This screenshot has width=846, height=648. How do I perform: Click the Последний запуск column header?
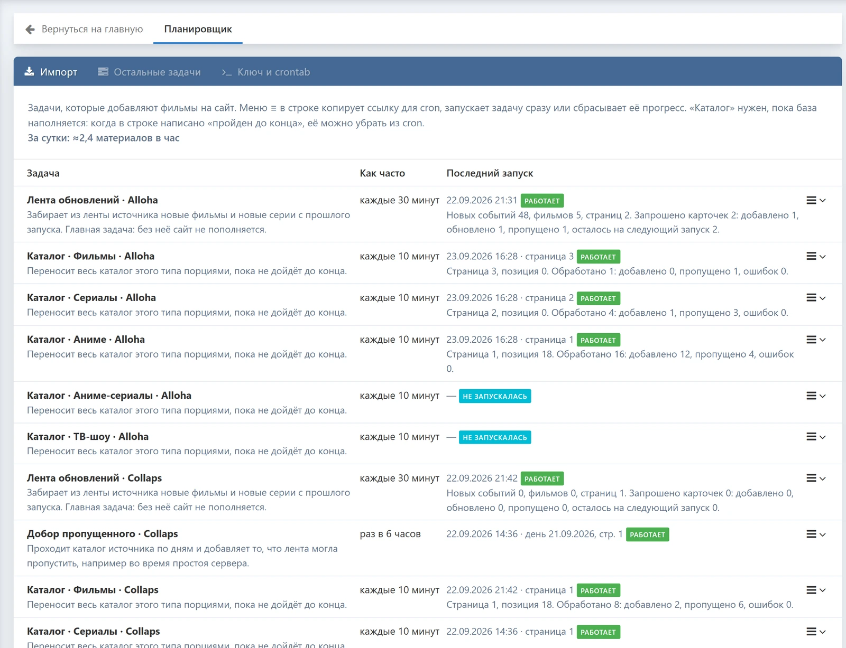pyautogui.click(x=490, y=173)
